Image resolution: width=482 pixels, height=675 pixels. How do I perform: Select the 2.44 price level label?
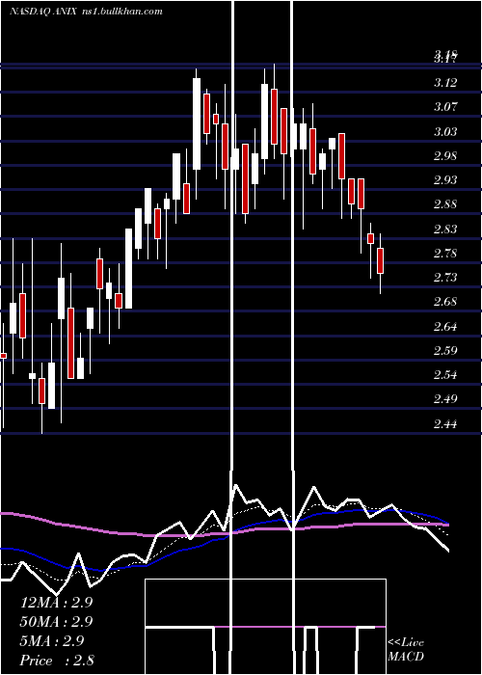tap(445, 424)
